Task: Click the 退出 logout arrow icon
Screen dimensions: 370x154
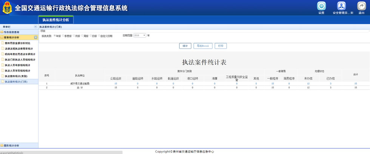Action: click(x=362, y=6)
